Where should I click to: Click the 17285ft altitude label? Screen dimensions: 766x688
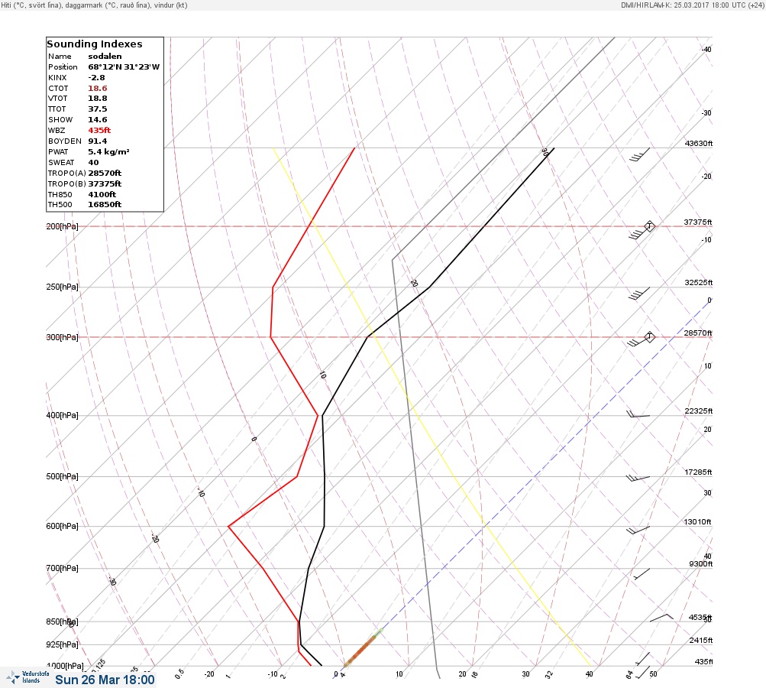[x=698, y=472]
